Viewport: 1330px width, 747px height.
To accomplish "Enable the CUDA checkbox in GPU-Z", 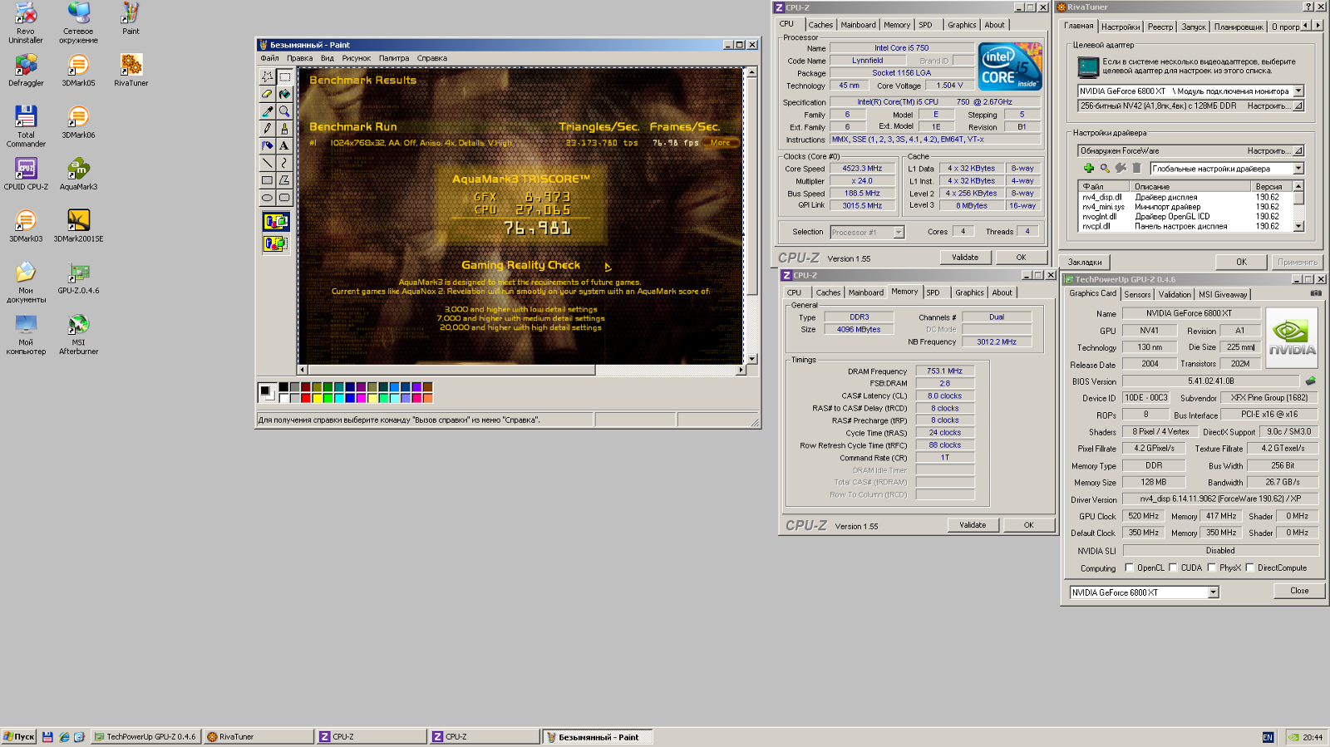I will coord(1173,568).
